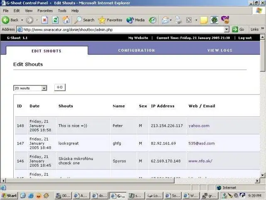Open the View menu

coord(29,11)
